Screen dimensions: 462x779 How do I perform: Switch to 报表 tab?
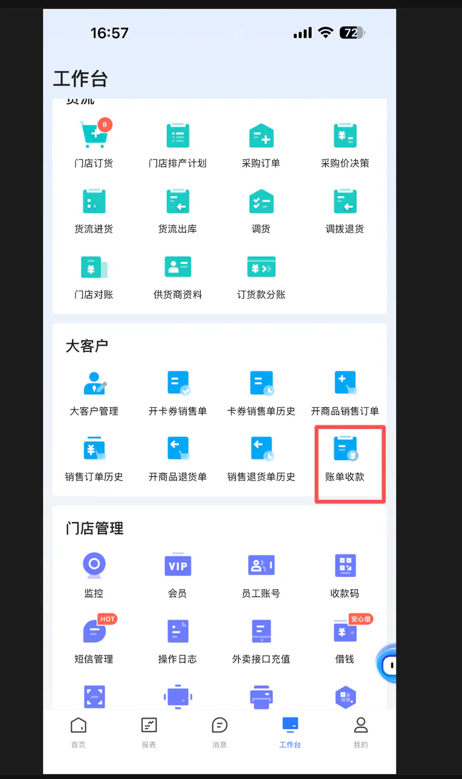point(149,731)
